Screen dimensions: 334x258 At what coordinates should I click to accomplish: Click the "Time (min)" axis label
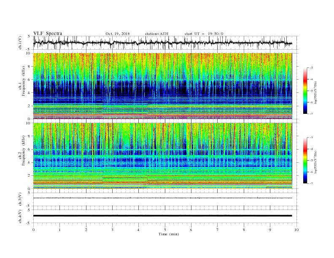(169, 234)
